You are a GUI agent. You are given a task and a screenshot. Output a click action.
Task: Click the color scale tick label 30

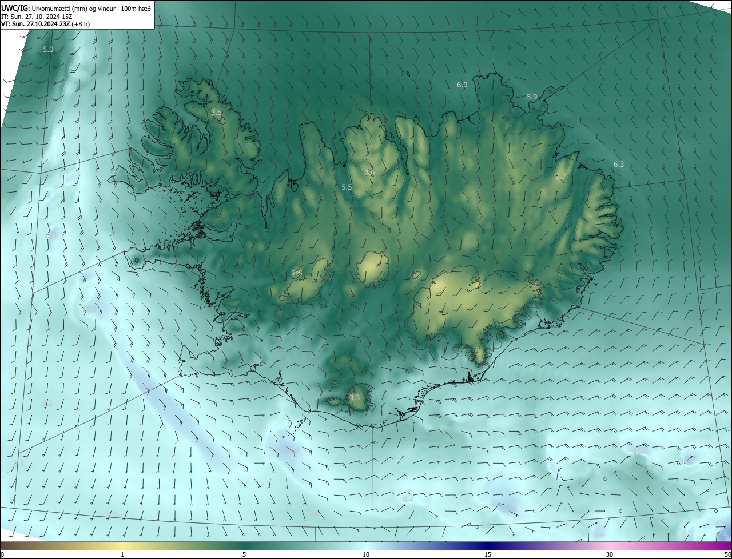[x=610, y=554]
